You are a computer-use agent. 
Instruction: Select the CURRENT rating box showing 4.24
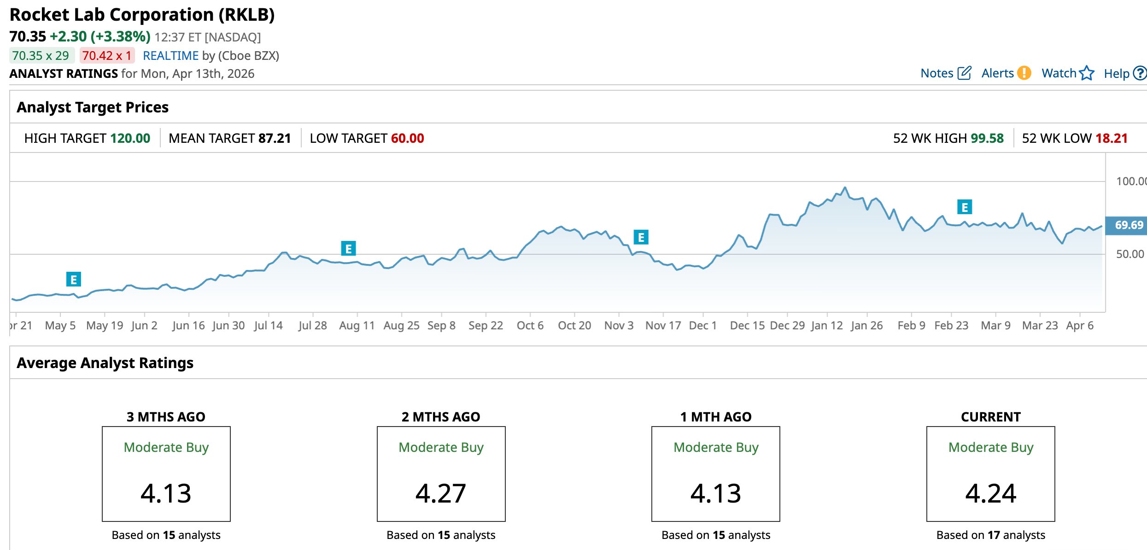pyautogui.click(x=990, y=474)
